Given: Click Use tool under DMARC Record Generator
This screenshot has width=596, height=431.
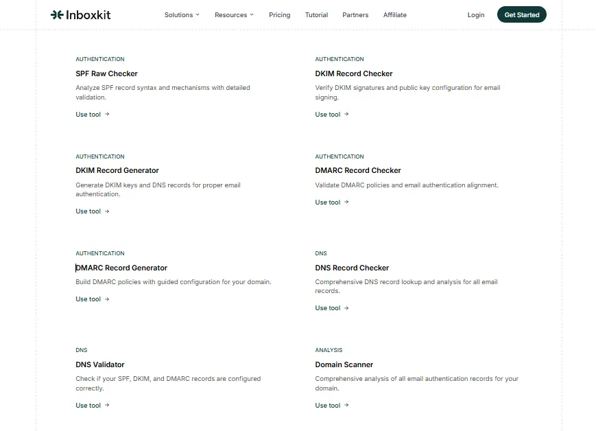Looking at the screenshot, I should 88,299.
